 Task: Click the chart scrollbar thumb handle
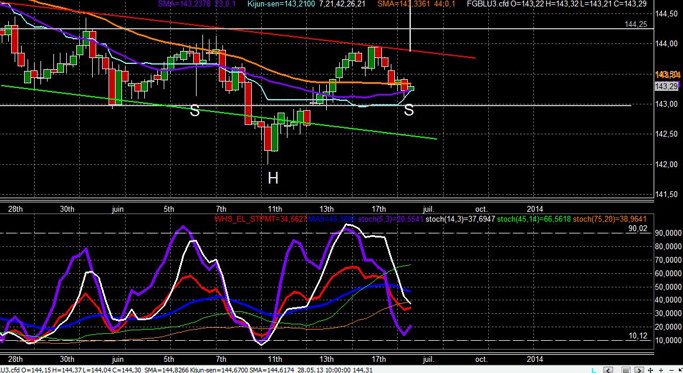[626, 371]
